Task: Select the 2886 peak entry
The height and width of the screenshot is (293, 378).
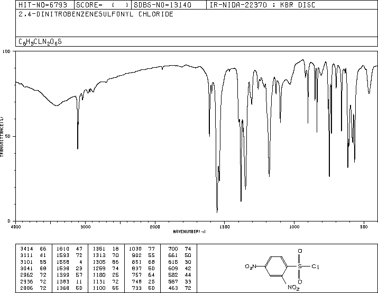Action: coord(33,288)
